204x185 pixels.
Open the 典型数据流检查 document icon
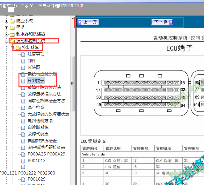(23, 141)
